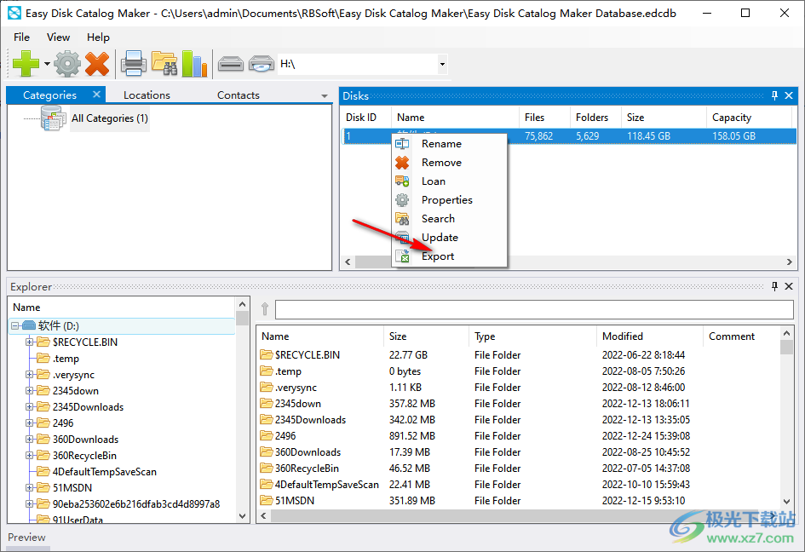Screen dimensions: 805x552
Task: Click the 891.52 MB size cell
Action: (x=411, y=436)
